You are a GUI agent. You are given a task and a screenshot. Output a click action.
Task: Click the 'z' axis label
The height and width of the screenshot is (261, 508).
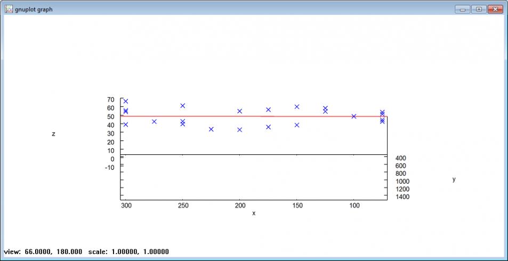[53, 134]
